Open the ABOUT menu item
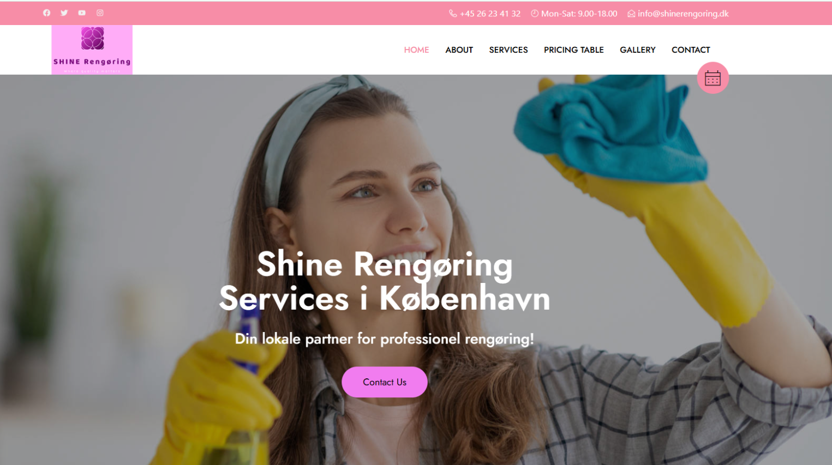Viewport: 832px width, 465px height. pos(459,50)
